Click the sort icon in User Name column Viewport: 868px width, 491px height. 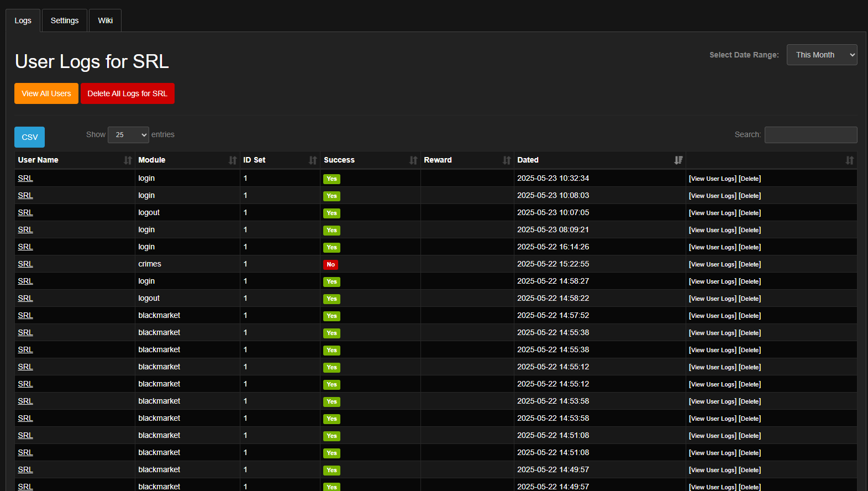point(128,160)
